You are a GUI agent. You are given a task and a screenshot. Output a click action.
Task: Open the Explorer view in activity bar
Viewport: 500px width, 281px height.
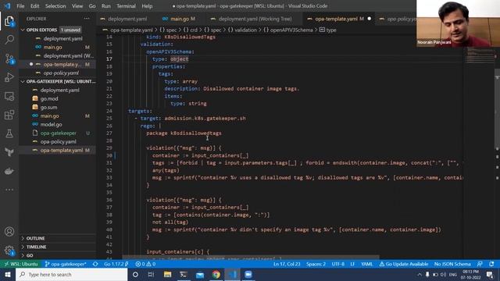point(9,21)
